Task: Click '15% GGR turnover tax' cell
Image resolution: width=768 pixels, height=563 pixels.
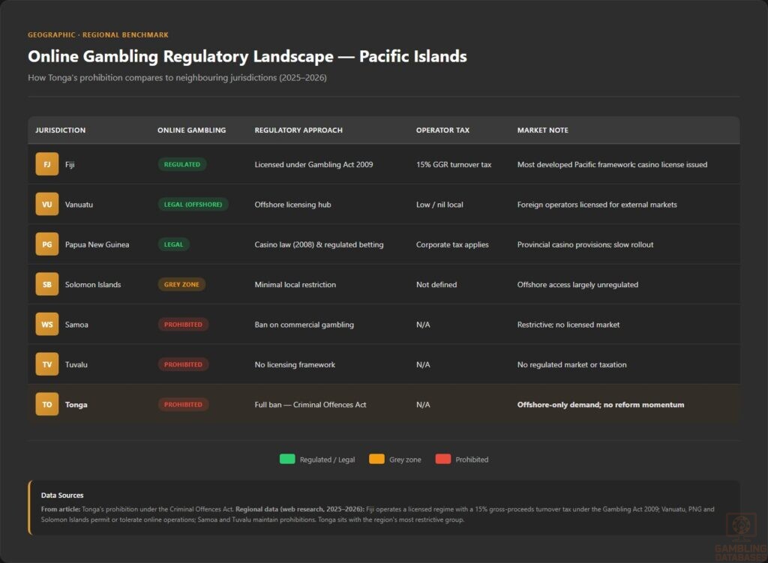Action: pos(454,164)
